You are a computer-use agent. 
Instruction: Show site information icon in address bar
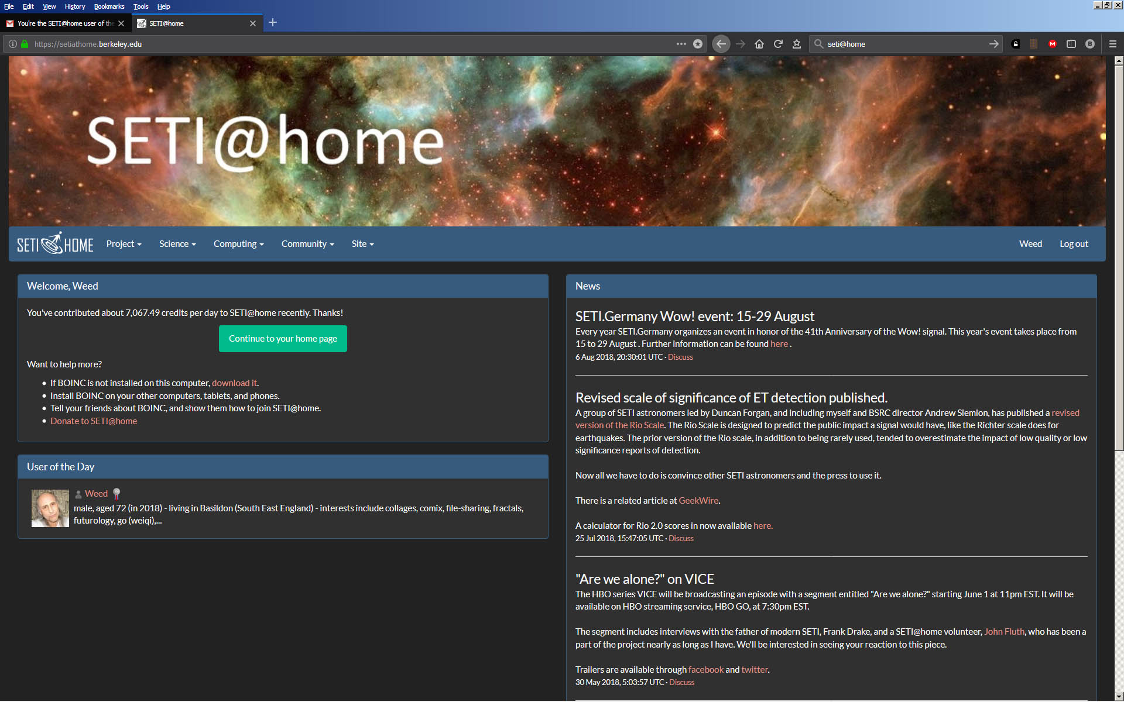pos(12,44)
